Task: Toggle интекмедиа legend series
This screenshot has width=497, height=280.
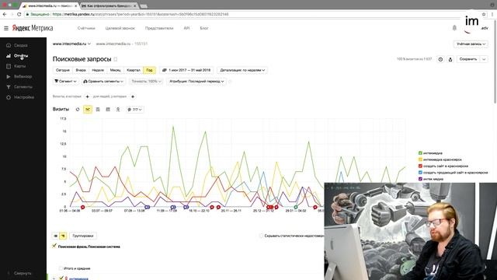Action: pyautogui.click(x=431, y=153)
